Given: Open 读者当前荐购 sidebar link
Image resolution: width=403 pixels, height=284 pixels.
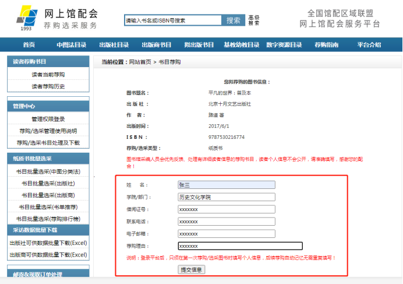Looking at the screenshot, I should (x=48, y=75).
